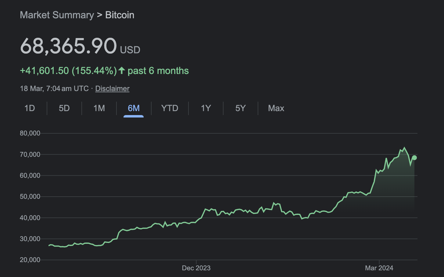444x277 pixels.
Task: Show year-to-date with YTD tab
Action: [x=170, y=108]
